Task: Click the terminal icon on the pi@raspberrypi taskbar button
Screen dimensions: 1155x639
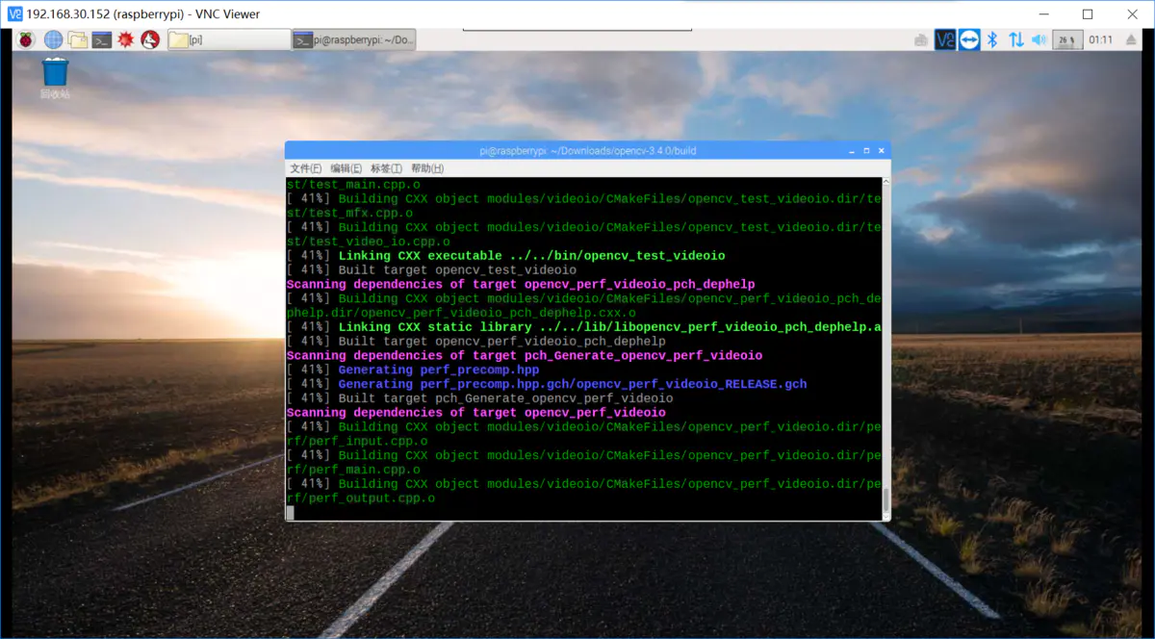Action: (x=302, y=39)
